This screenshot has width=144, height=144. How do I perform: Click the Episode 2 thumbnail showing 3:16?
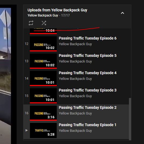pyautogui.click(x=43, y=113)
